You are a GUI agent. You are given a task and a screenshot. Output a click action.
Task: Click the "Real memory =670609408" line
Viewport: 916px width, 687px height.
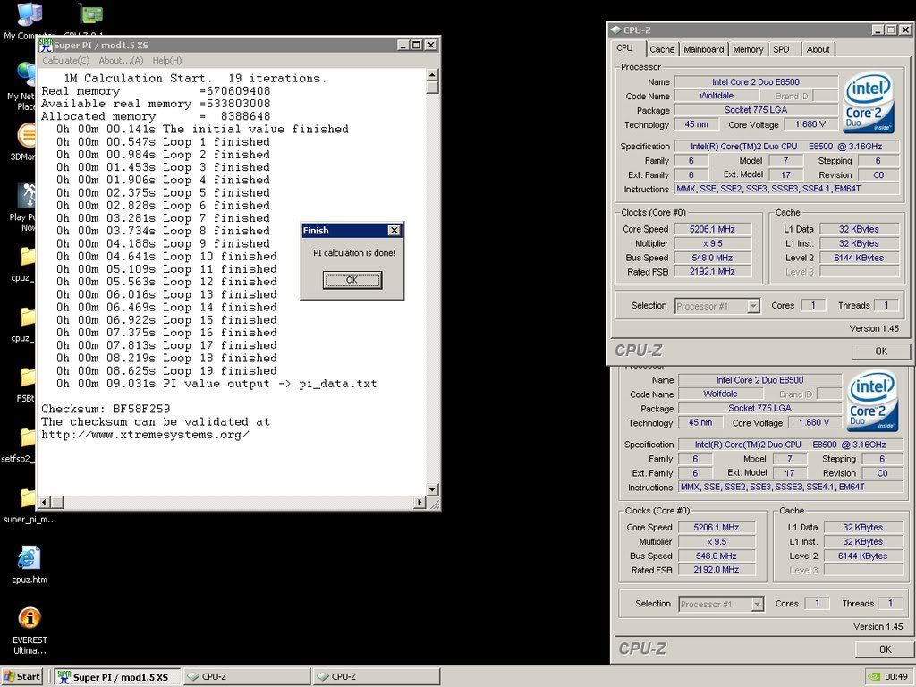(x=156, y=91)
